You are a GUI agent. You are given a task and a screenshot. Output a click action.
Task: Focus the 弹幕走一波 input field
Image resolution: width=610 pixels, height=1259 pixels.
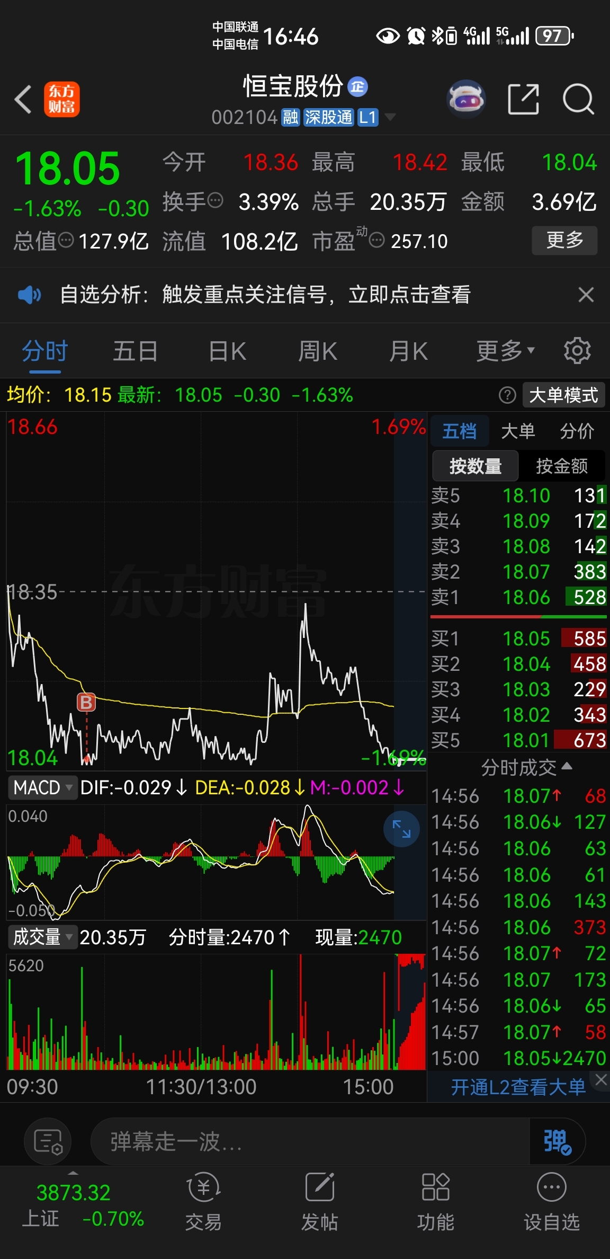click(310, 1141)
